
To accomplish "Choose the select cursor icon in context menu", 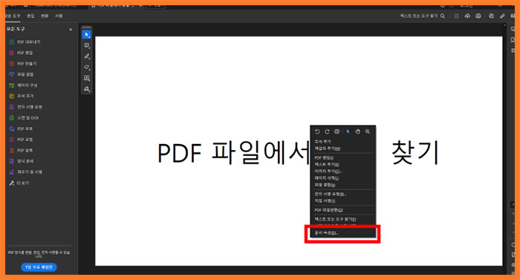I will point(348,131).
